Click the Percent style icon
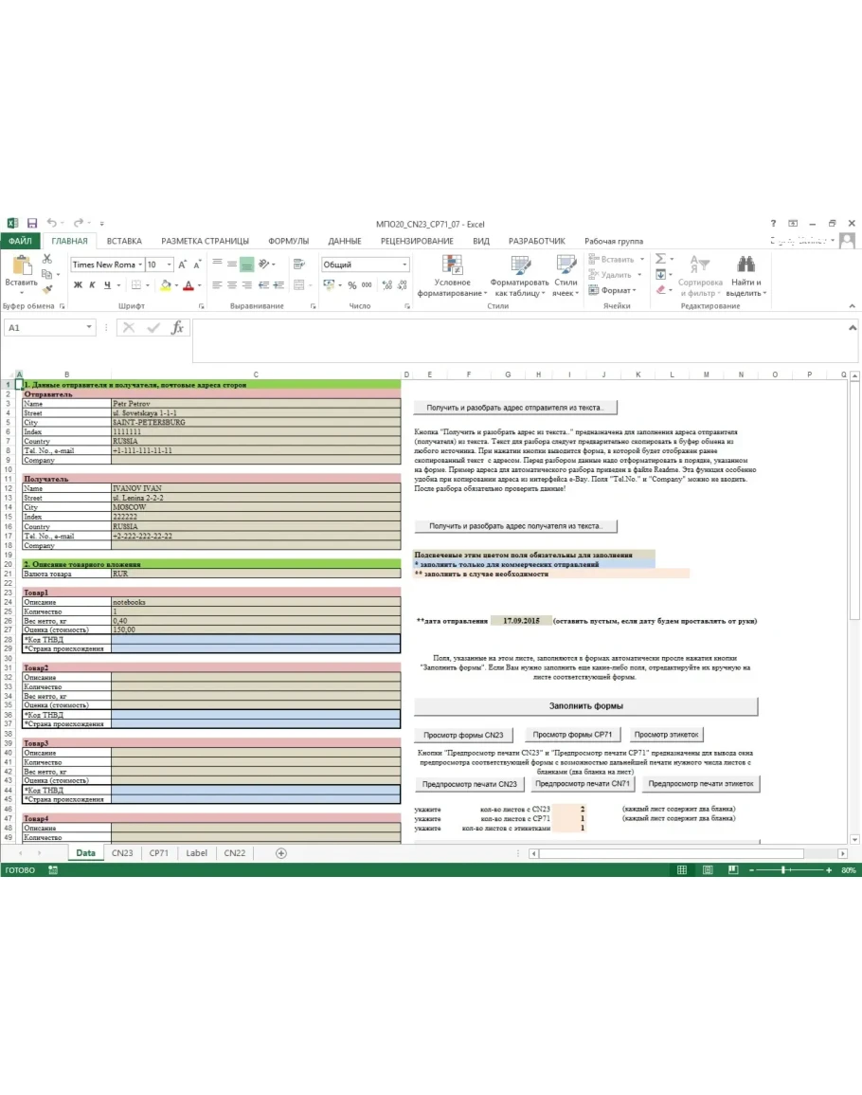 tap(351, 285)
